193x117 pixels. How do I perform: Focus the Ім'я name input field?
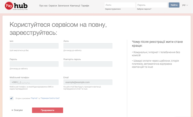pos(34,46)
